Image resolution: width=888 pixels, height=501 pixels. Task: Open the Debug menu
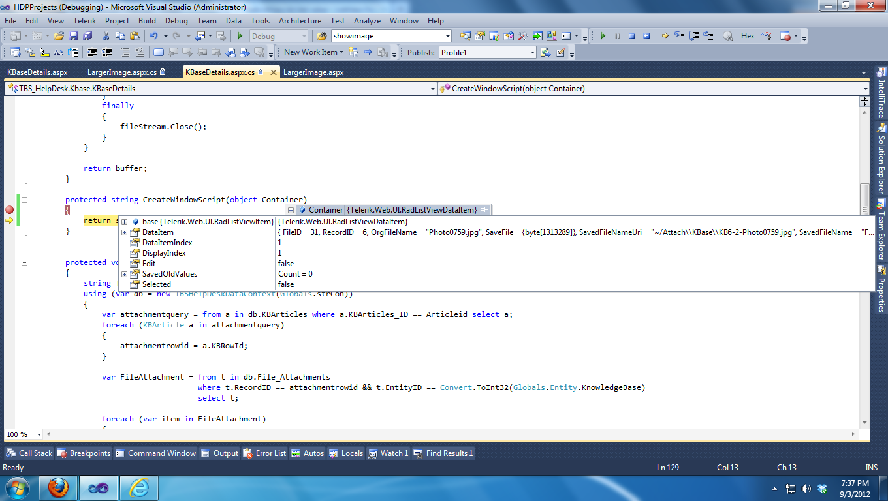(176, 21)
